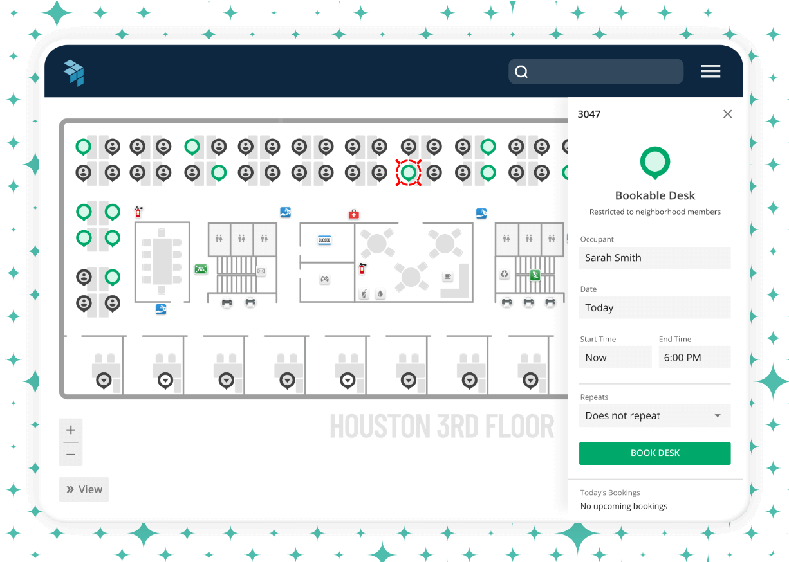Viewport: 789px width, 562px height.
Task: Click 'Restricted to neighborhood members' text
Action: [x=655, y=212]
